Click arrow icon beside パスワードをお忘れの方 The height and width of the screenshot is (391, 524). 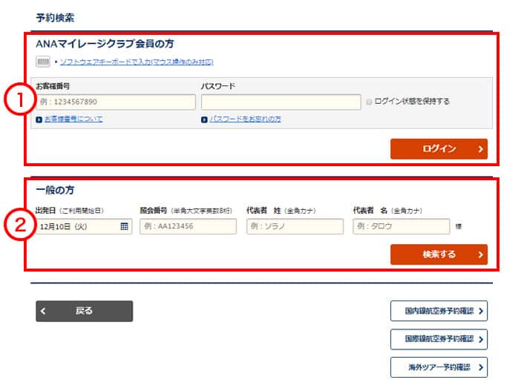tap(204, 119)
